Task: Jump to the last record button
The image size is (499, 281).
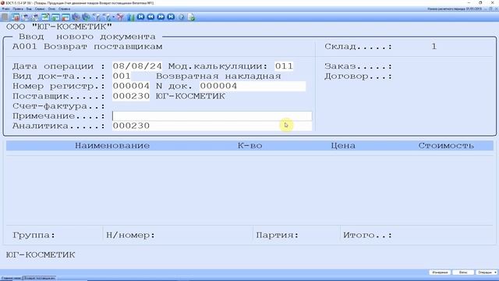Action: coord(171,16)
